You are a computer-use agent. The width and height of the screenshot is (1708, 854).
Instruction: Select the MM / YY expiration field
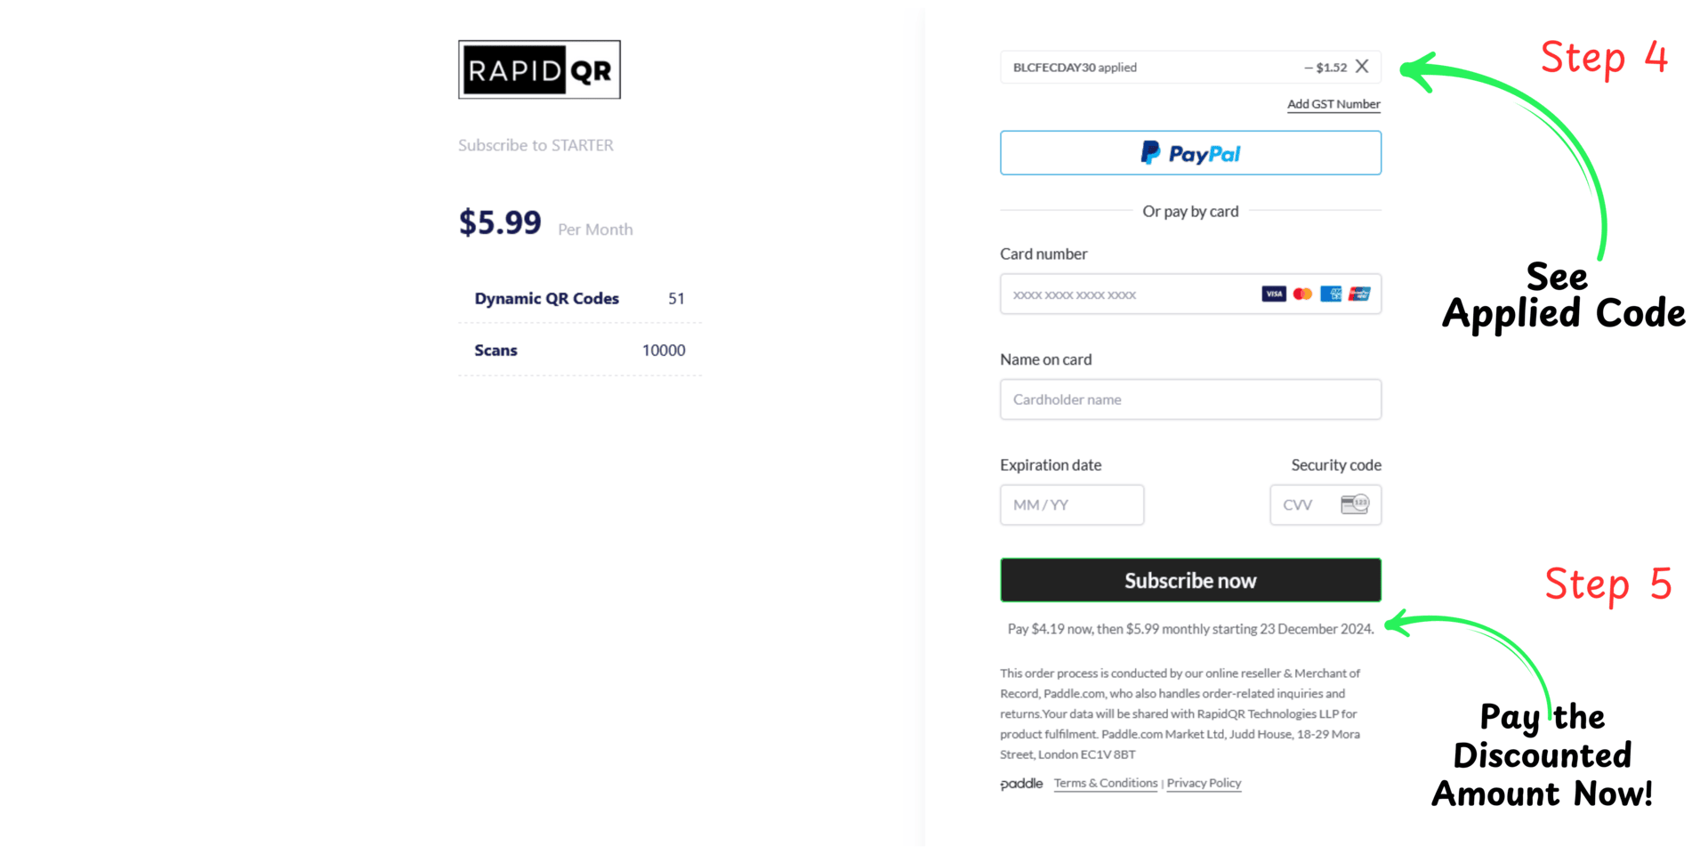tap(1072, 505)
